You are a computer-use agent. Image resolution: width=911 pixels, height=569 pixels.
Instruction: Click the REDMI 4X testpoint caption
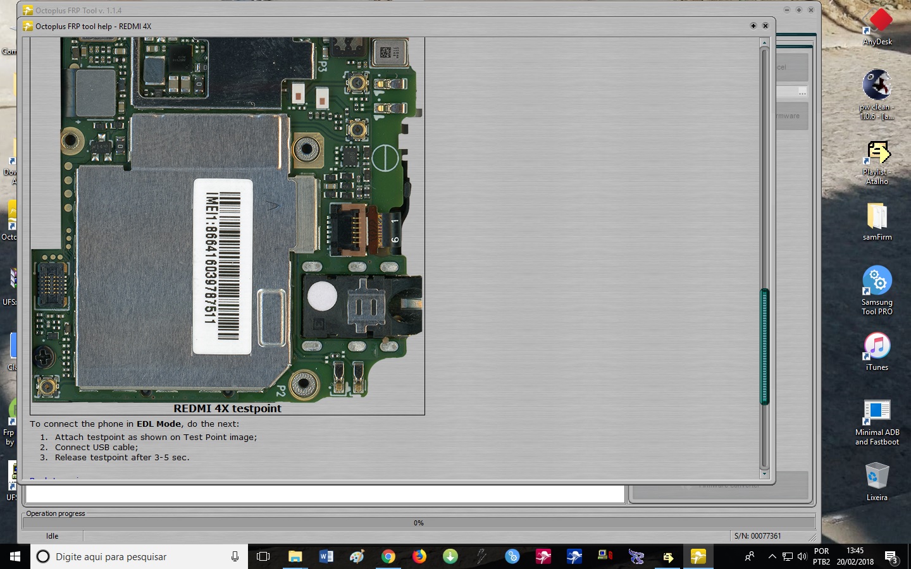click(x=227, y=408)
